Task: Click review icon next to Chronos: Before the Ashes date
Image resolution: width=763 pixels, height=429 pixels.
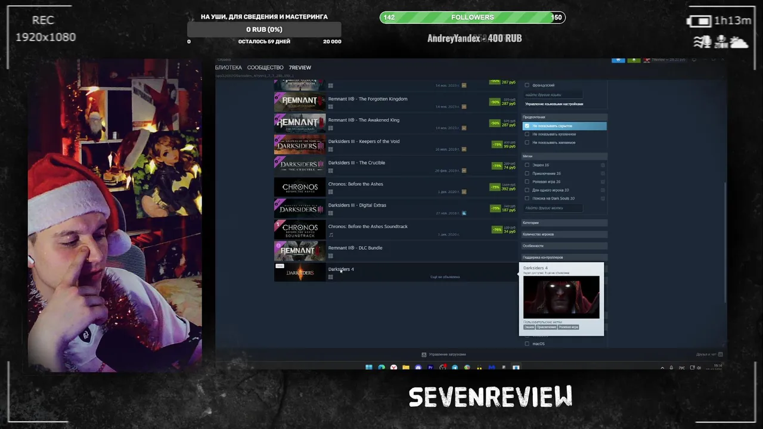Action: pyautogui.click(x=464, y=192)
